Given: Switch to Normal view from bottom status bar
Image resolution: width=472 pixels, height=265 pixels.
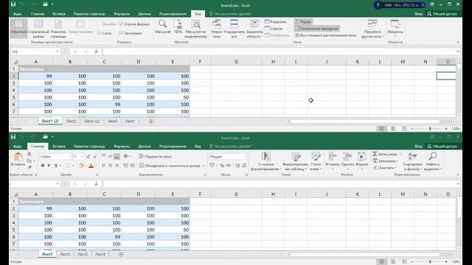Looking at the screenshot, I should [x=381, y=262].
